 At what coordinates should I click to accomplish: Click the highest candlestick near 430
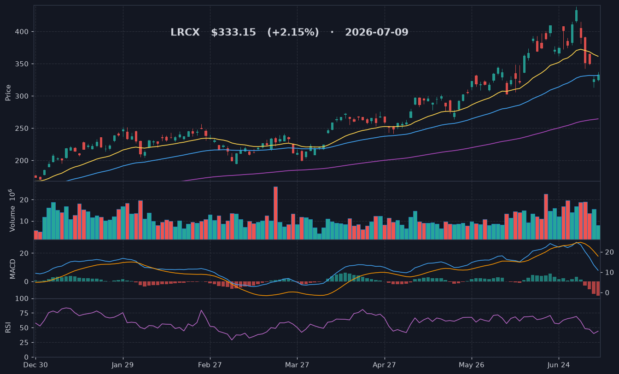tap(576, 16)
